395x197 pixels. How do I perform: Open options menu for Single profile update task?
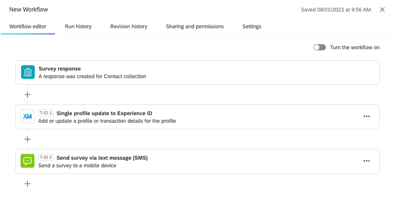click(x=367, y=116)
